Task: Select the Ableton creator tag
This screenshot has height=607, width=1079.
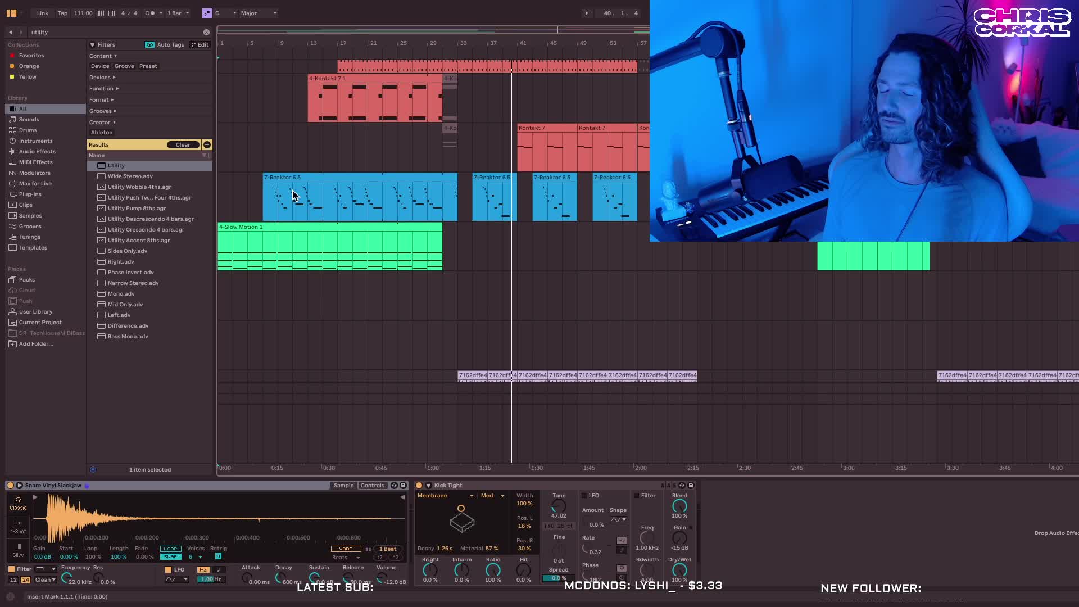Action: (102, 132)
